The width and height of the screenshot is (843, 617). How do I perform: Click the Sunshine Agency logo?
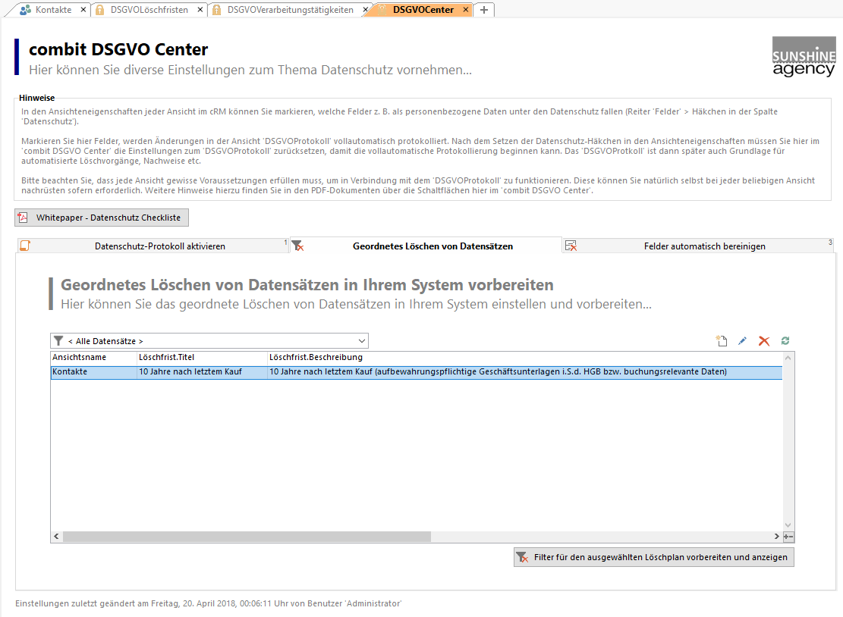(804, 57)
